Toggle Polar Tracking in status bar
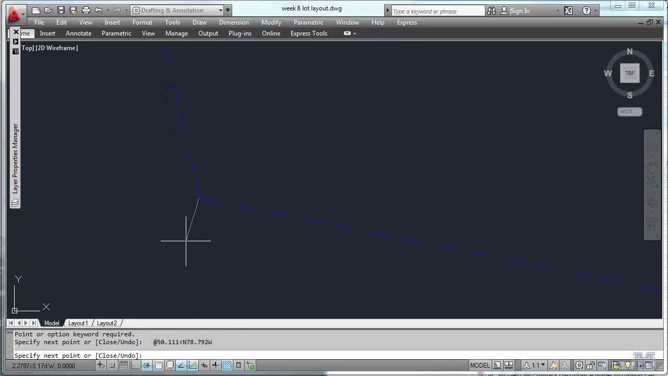The width and height of the screenshot is (668, 376). (x=147, y=366)
